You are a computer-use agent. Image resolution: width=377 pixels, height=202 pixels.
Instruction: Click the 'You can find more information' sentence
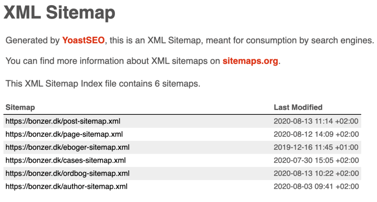(x=143, y=61)
